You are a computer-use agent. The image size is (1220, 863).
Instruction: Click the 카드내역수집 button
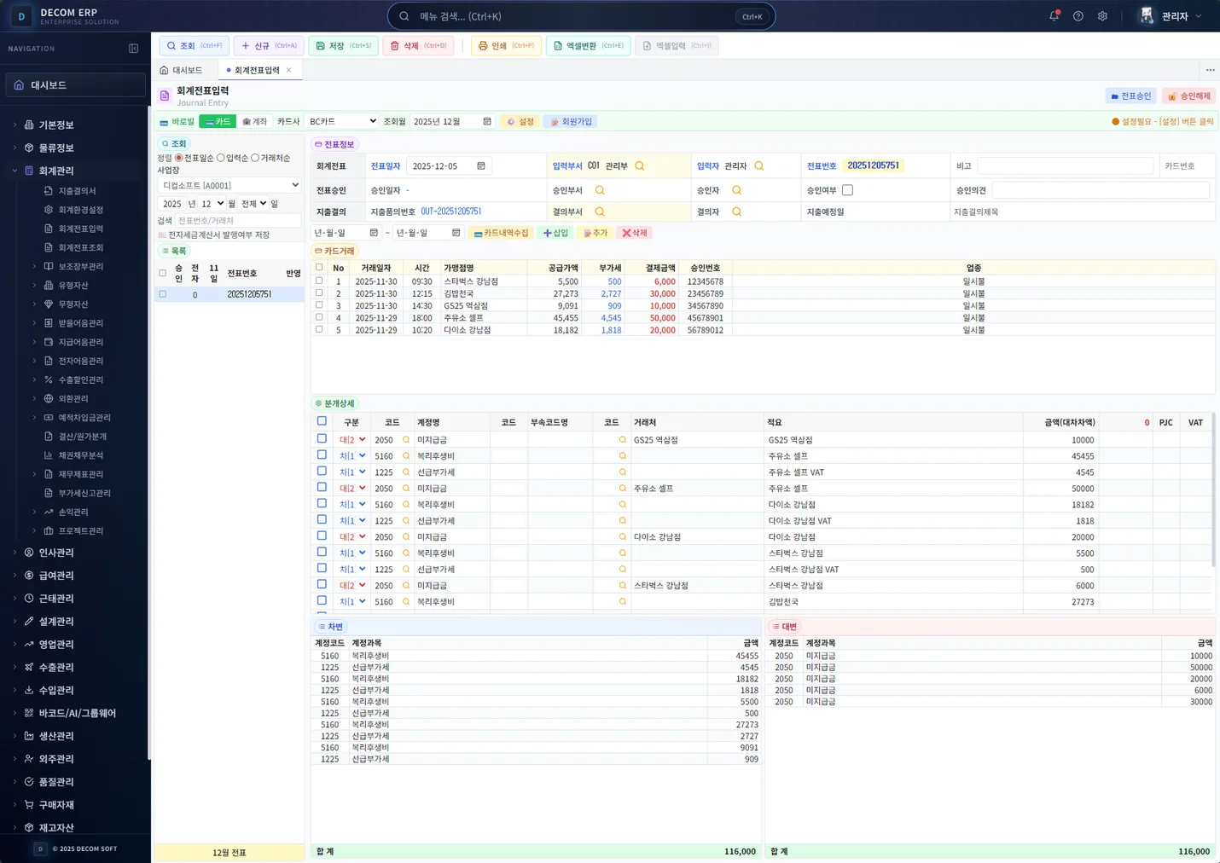click(x=502, y=233)
